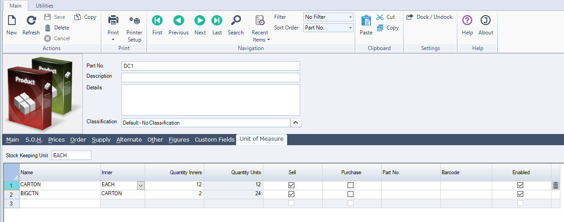Jump to the First record
The height and width of the screenshot is (222, 564).
(157, 21)
